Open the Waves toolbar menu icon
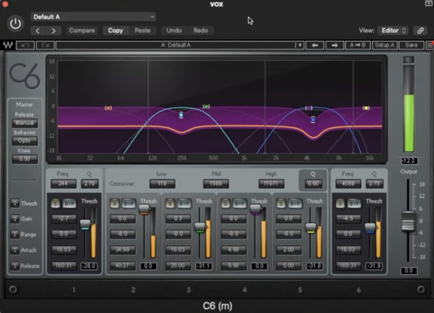Screen dimensions: 434x313 click(430, 45)
